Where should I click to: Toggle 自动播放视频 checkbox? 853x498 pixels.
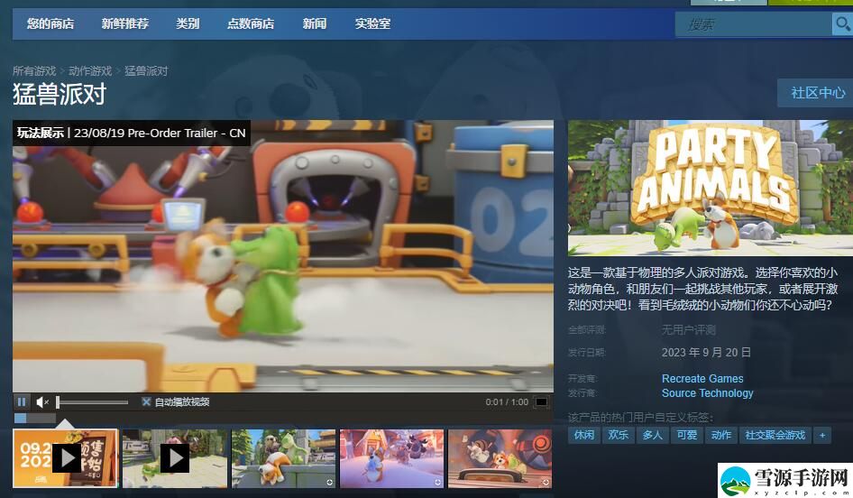(146, 401)
